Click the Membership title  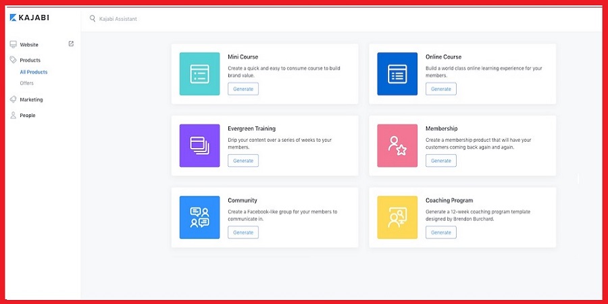(441, 128)
